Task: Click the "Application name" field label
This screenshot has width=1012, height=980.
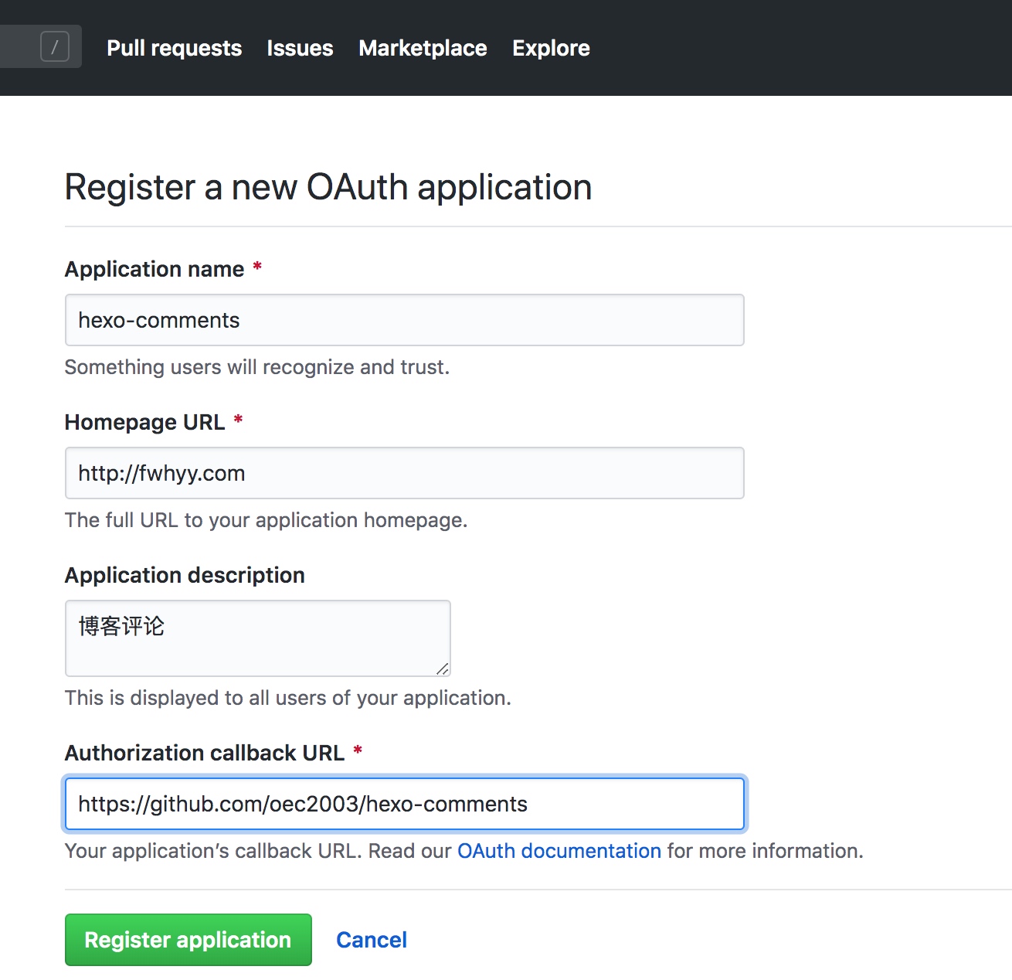Action: [155, 269]
